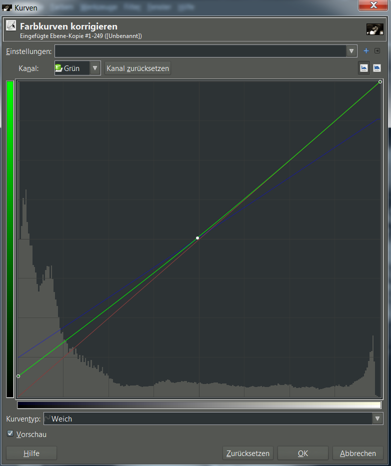
Task: Open help with the Hilfe button
Action: 31,453
